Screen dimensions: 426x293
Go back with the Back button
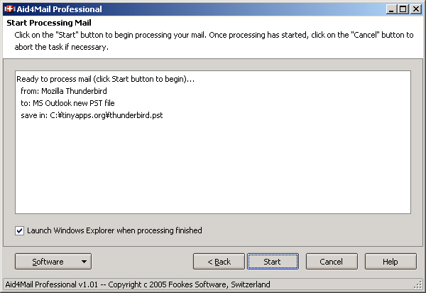click(219, 262)
